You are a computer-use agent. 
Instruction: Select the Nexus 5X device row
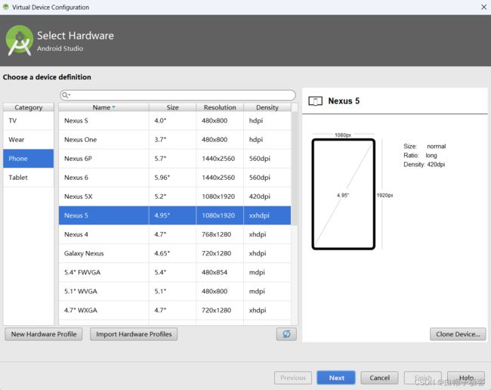click(174, 197)
